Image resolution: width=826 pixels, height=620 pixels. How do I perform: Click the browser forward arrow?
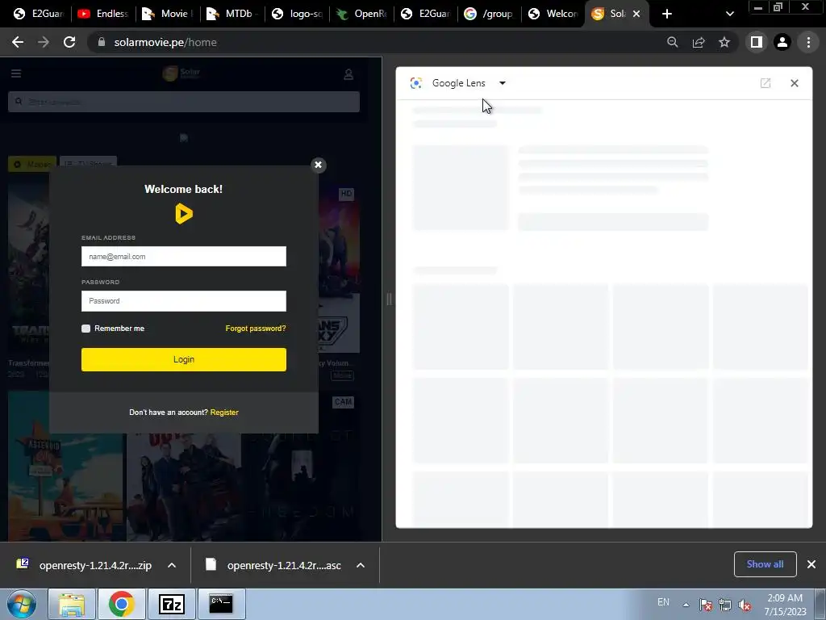pos(44,42)
